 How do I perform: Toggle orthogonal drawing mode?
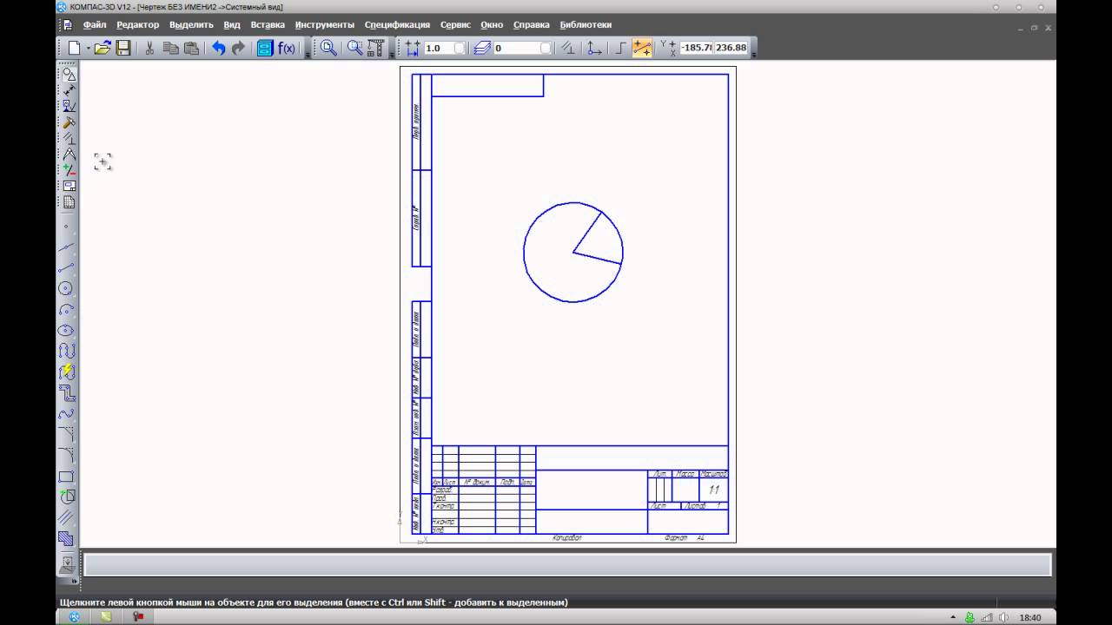click(x=619, y=49)
